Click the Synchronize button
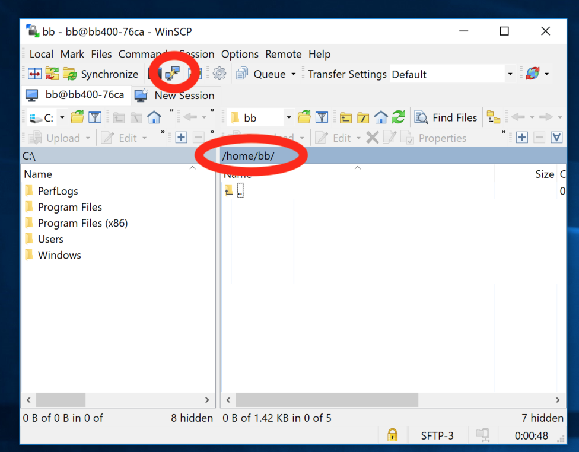 point(101,74)
